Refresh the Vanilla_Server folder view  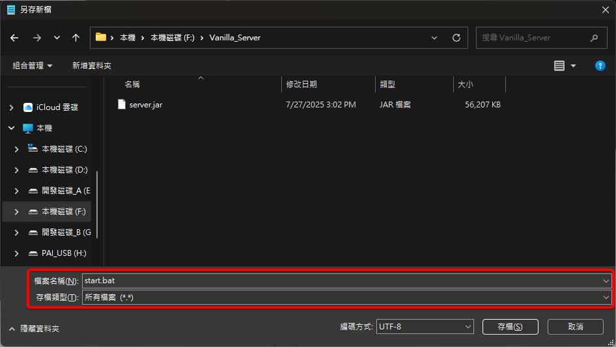click(456, 38)
